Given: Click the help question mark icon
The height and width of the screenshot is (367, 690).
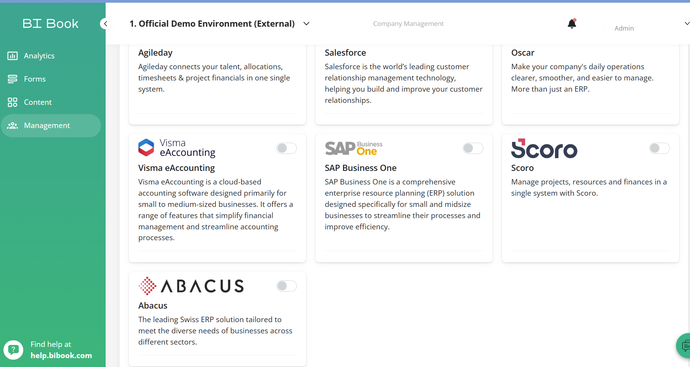Looking at the screenshot, I should (x=14, y=350).
